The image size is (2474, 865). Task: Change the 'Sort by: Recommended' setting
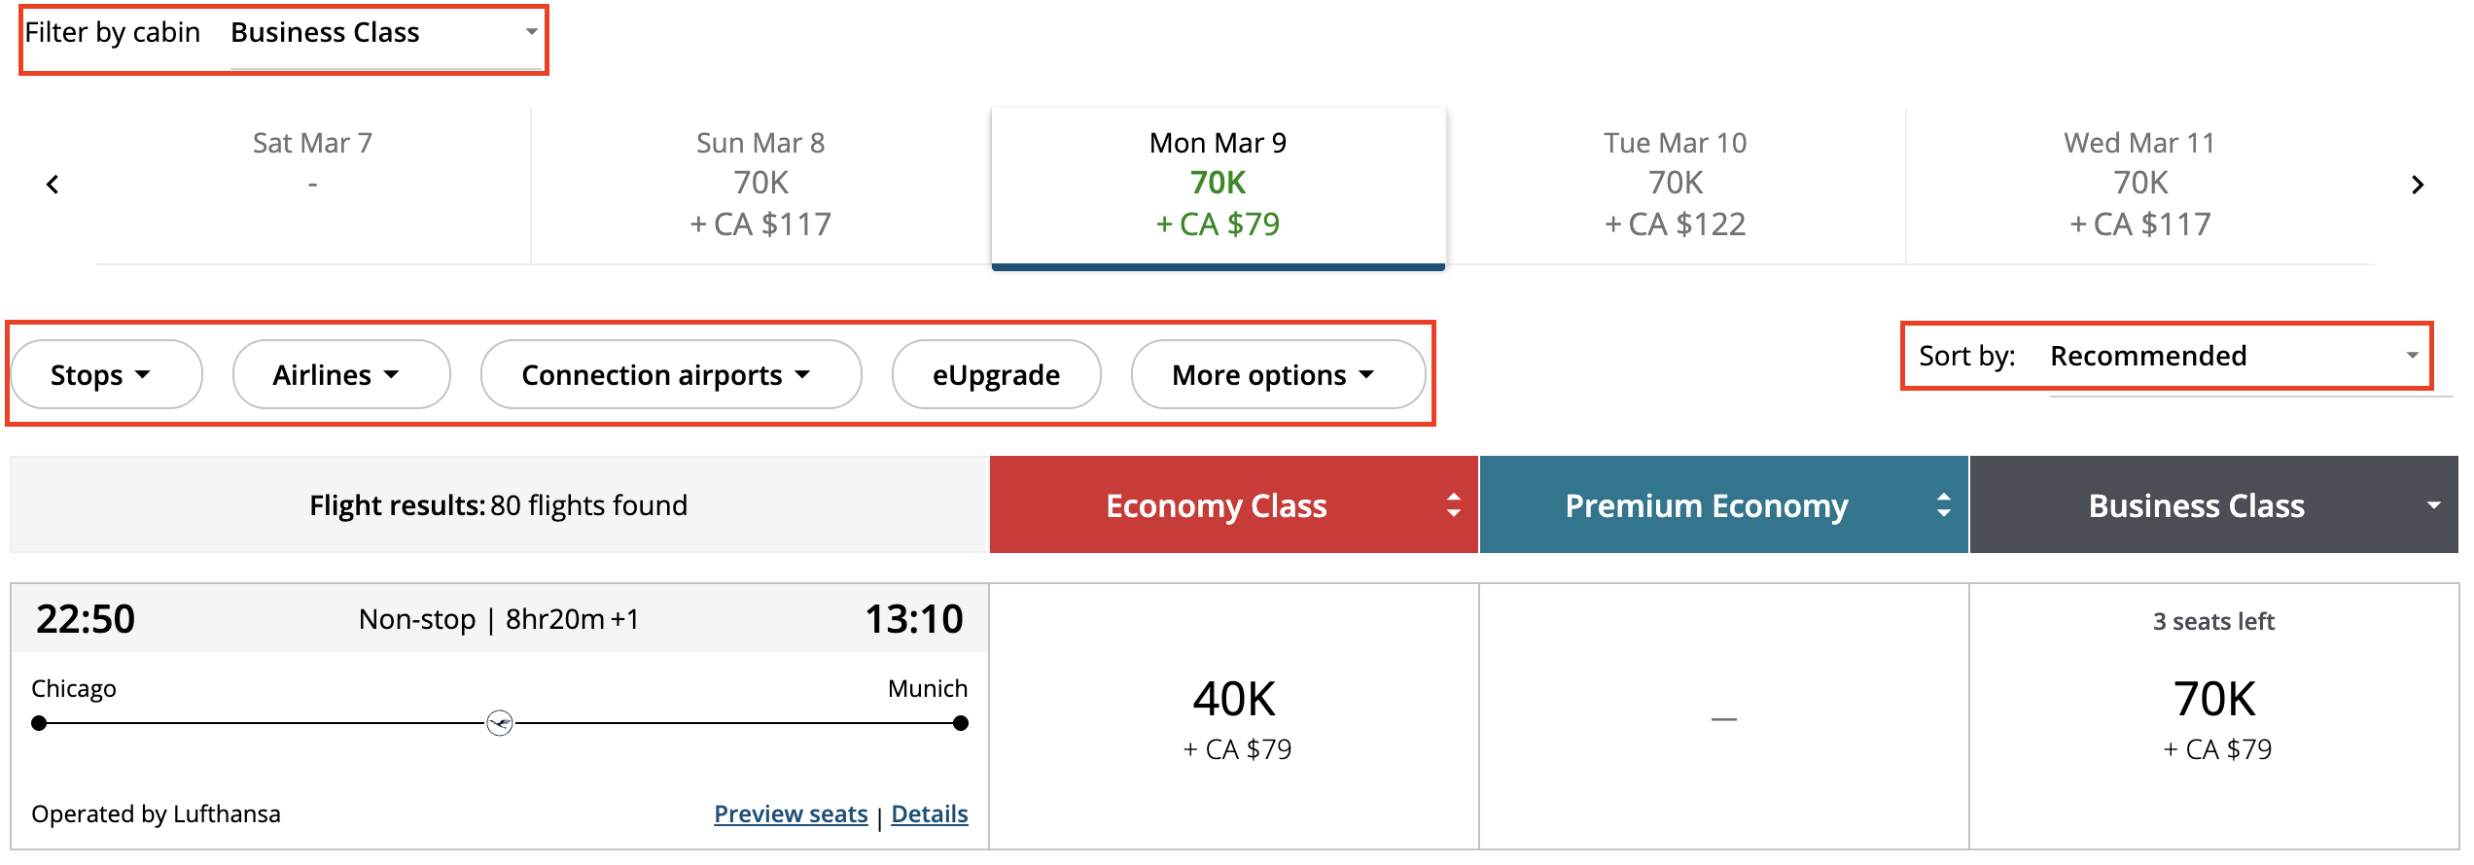point(2227,356)
